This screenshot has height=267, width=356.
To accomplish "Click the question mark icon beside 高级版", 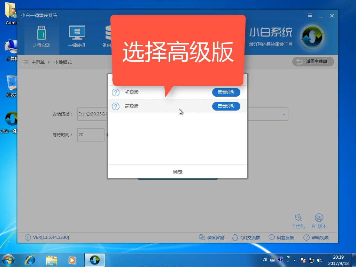I will tap(116, 106).
